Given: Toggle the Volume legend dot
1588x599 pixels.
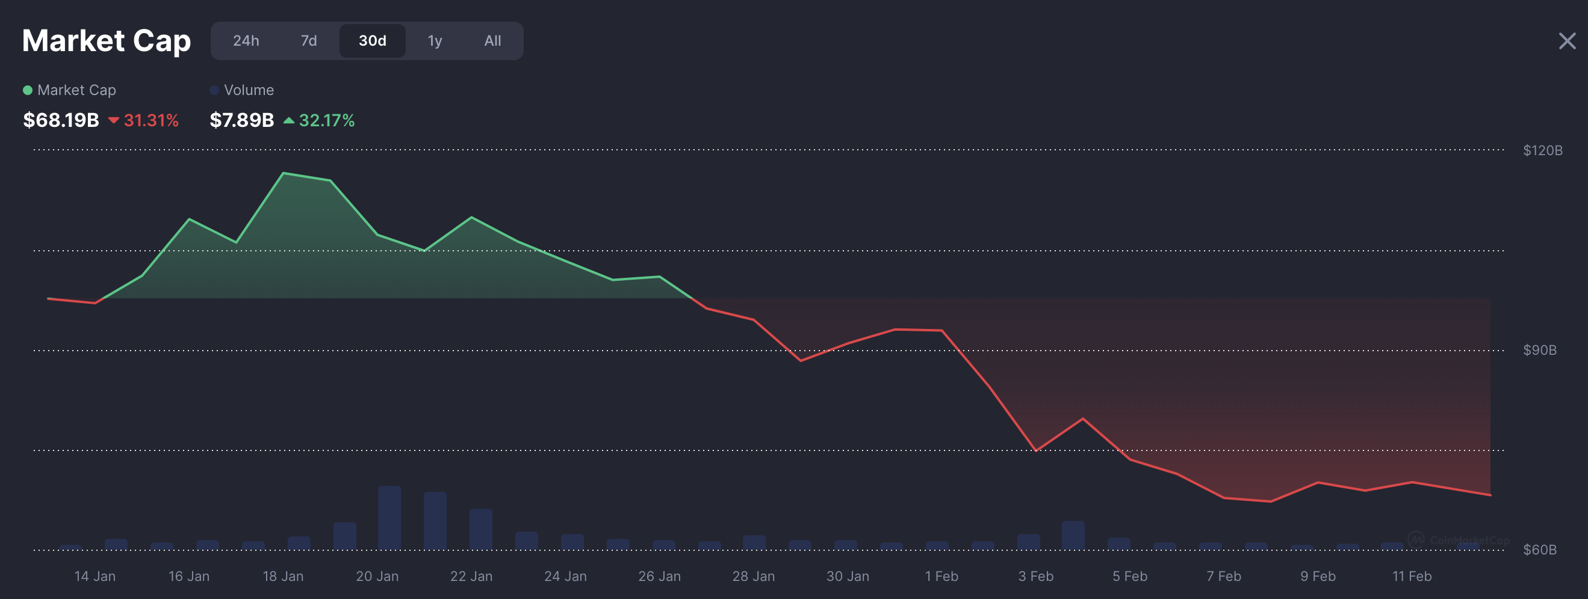Looking at the screenshot, I should (x=214, y=90).
